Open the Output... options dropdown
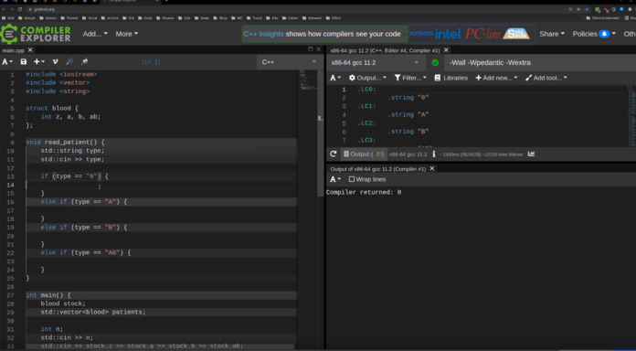 [x=368, y=78]
